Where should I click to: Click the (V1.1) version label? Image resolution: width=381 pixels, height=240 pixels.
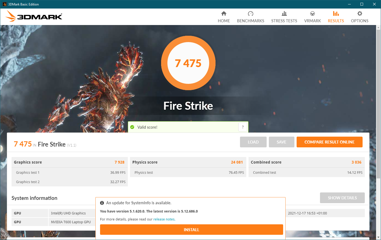[x=72, y=145]
